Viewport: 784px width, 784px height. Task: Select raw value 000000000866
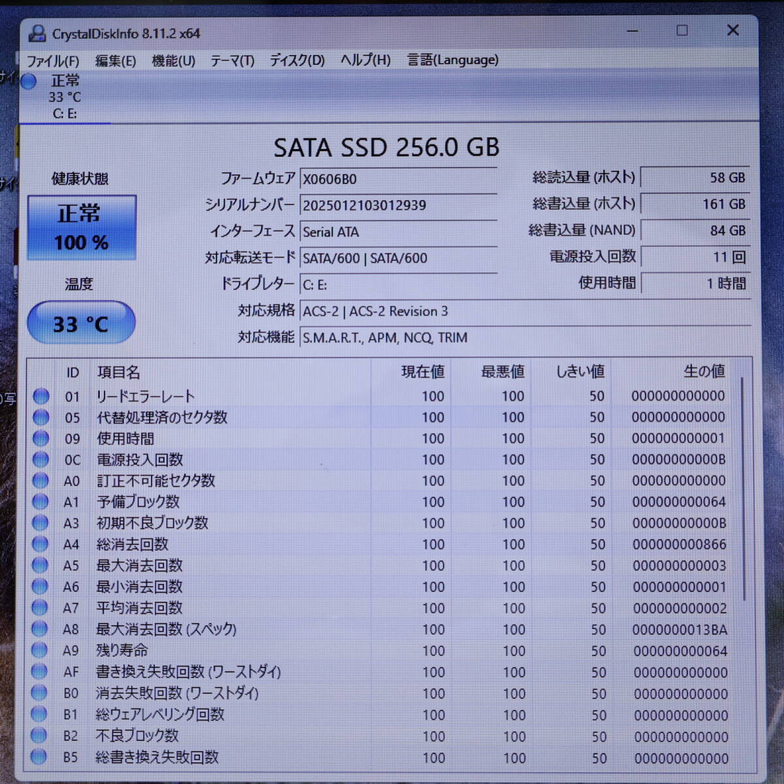pyautogui.click(x=679, y=544)
